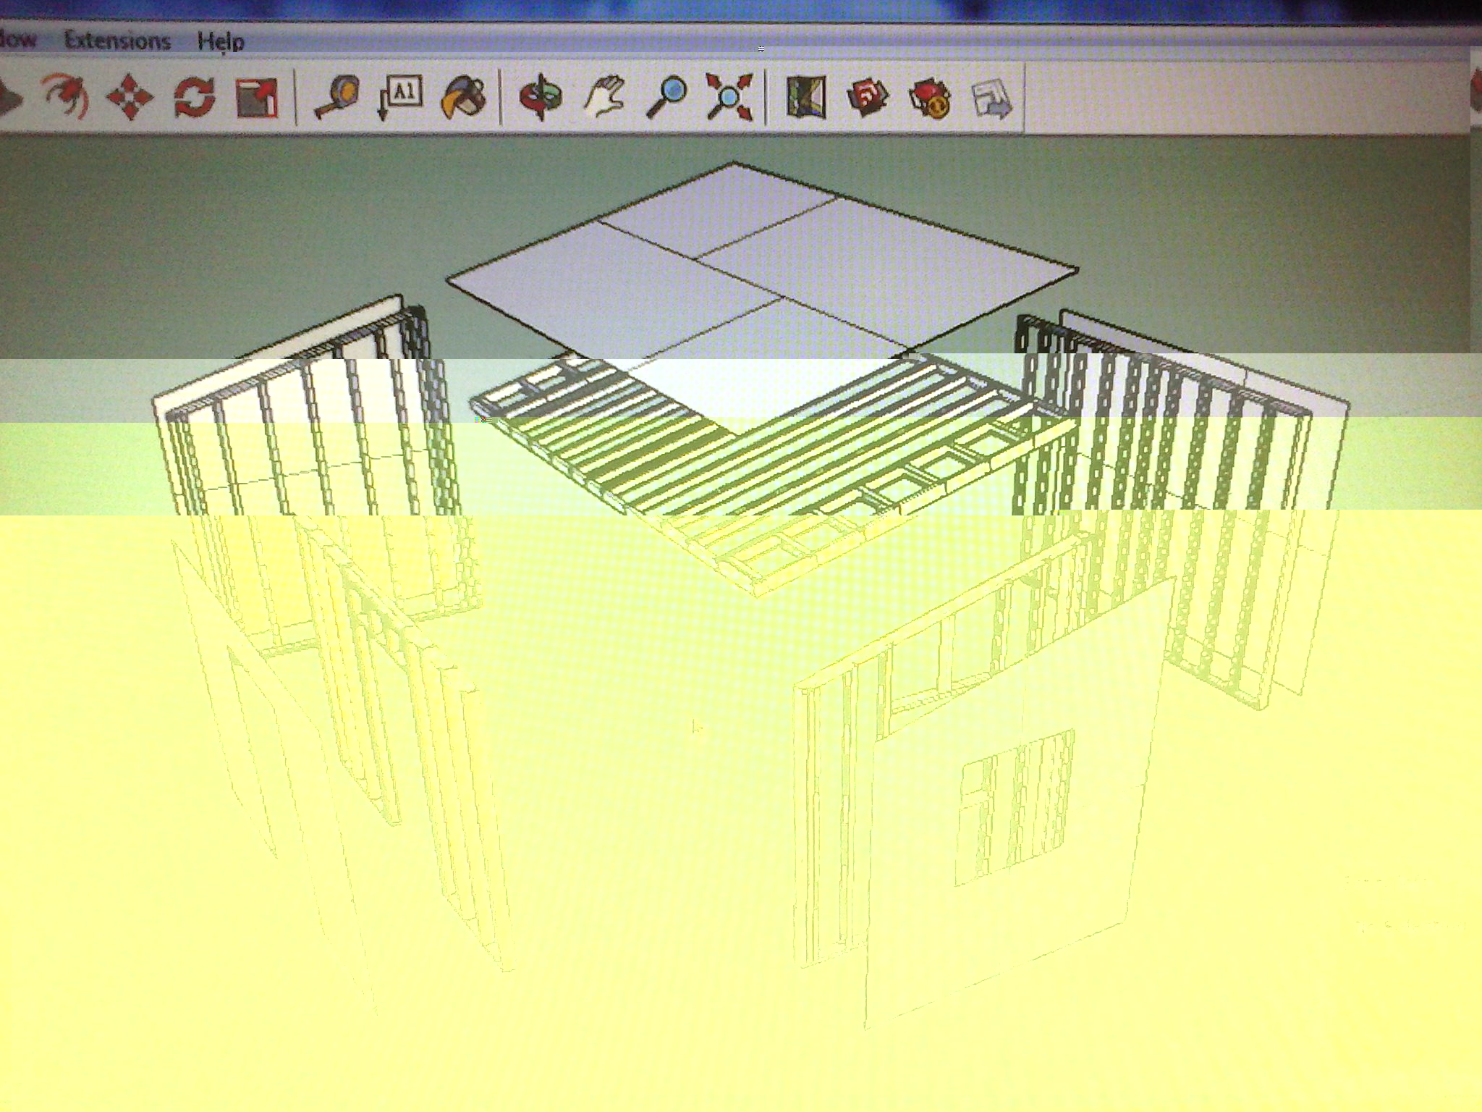The width and height of the screenshot is (1482, 1112).
Task: Open the 3D Warehouse icon
Action: point(868,96)
